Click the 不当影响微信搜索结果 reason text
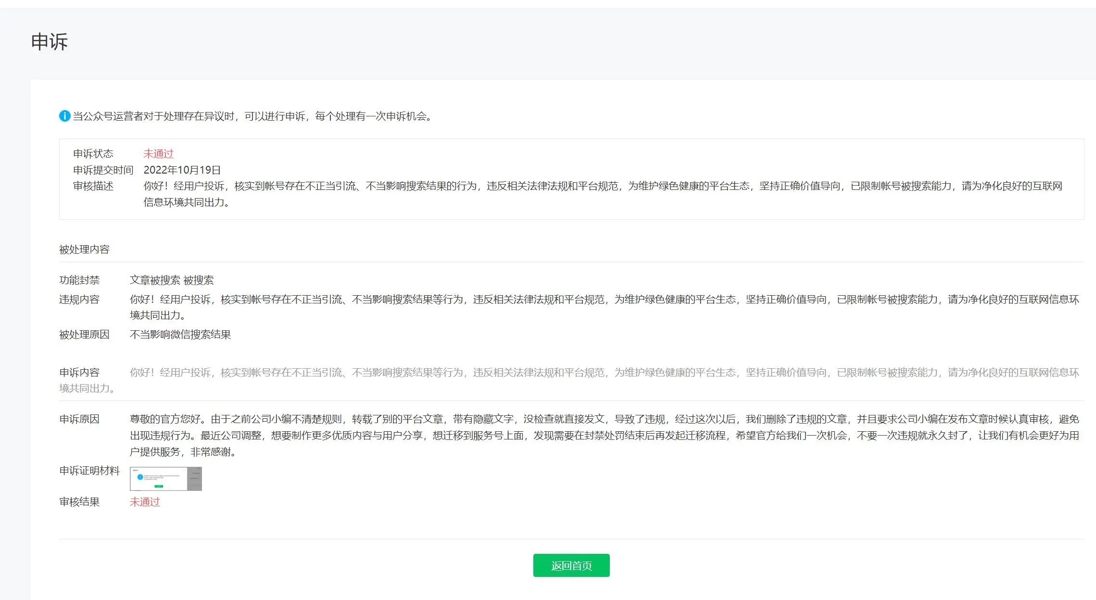The height and width of the screenshot is (600, 1096). (180, 335)
